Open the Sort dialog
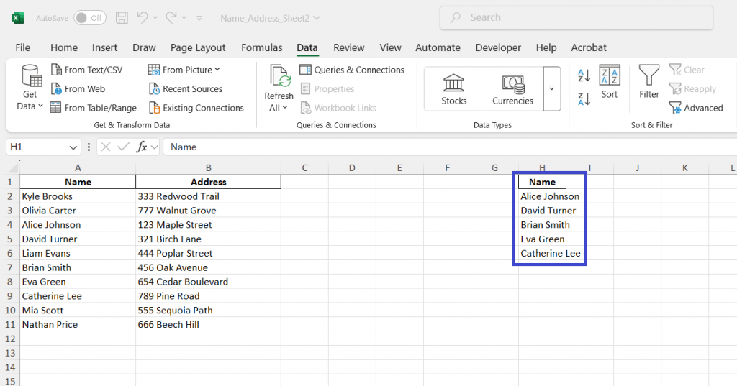The width and height of the screenshot is (737, 386). (609, 82)
